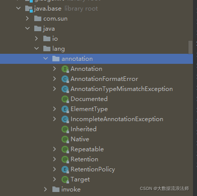The width and height of the screenshot is (197, 196).
Task: Collapse the java.base library root node
Action: pyautogui.click(x=18, y=8)
